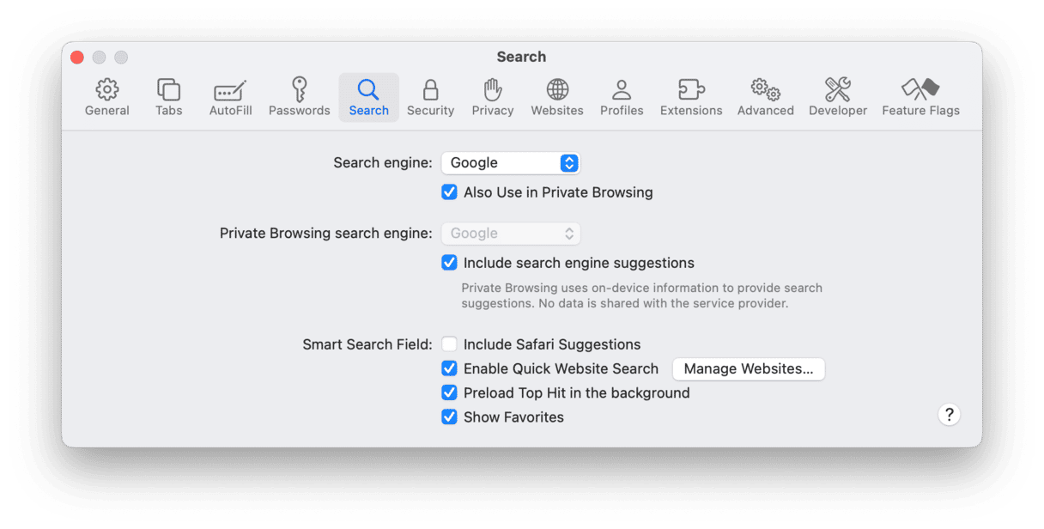Click the Manage Websites… button
The height and width of the screenshot is (529, 1044).
tap(748, 369)
